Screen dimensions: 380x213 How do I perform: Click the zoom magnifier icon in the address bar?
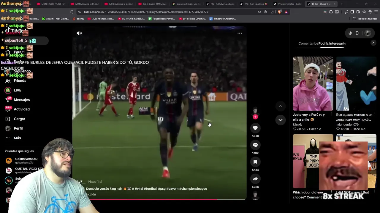266,12
